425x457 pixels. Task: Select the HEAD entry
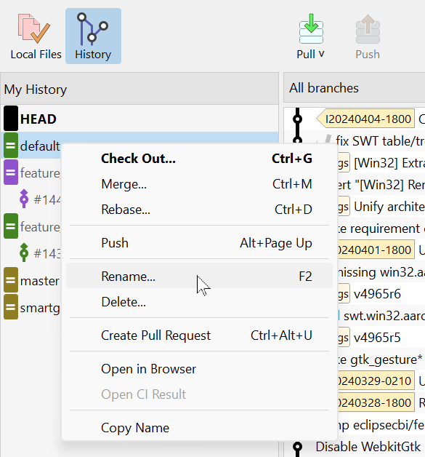[x=139, y=119]
